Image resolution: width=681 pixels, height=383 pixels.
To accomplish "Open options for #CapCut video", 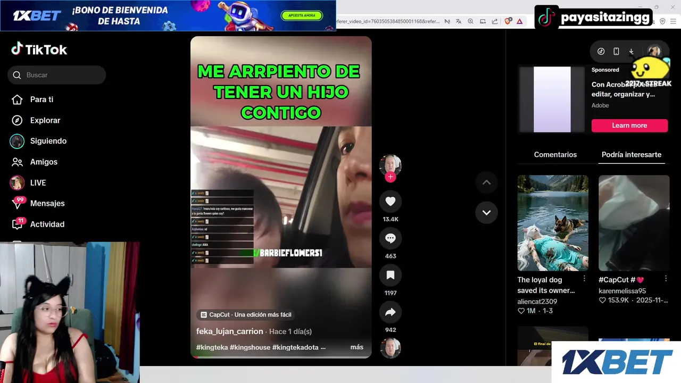I will click(666, 279).
